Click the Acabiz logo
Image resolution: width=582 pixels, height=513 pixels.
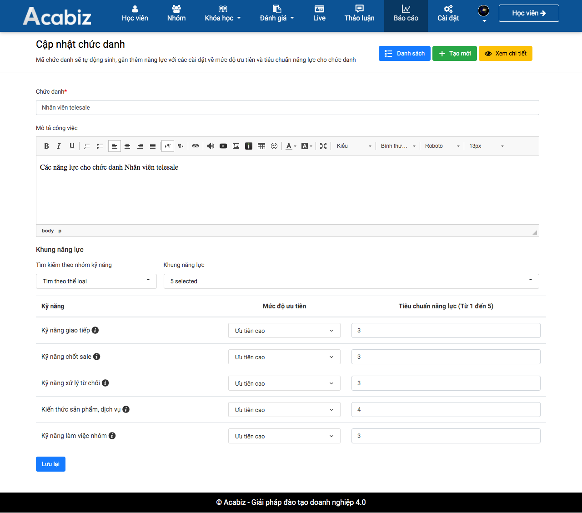[x=57, y=16]
